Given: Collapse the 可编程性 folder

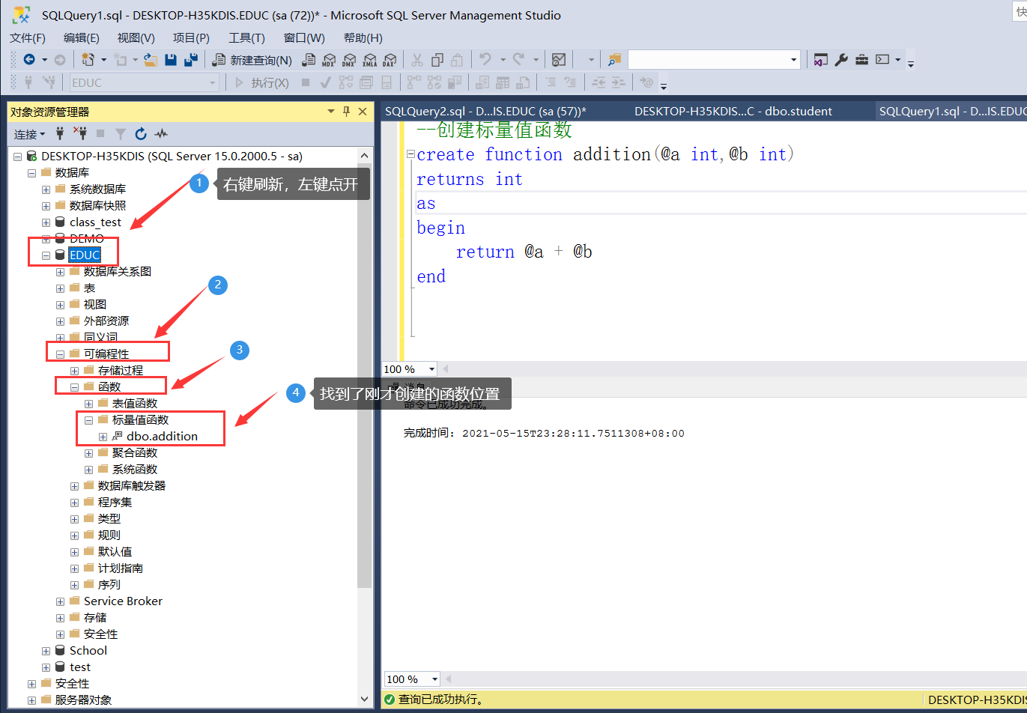Looking at the screenshot, I should click(61, 354).
